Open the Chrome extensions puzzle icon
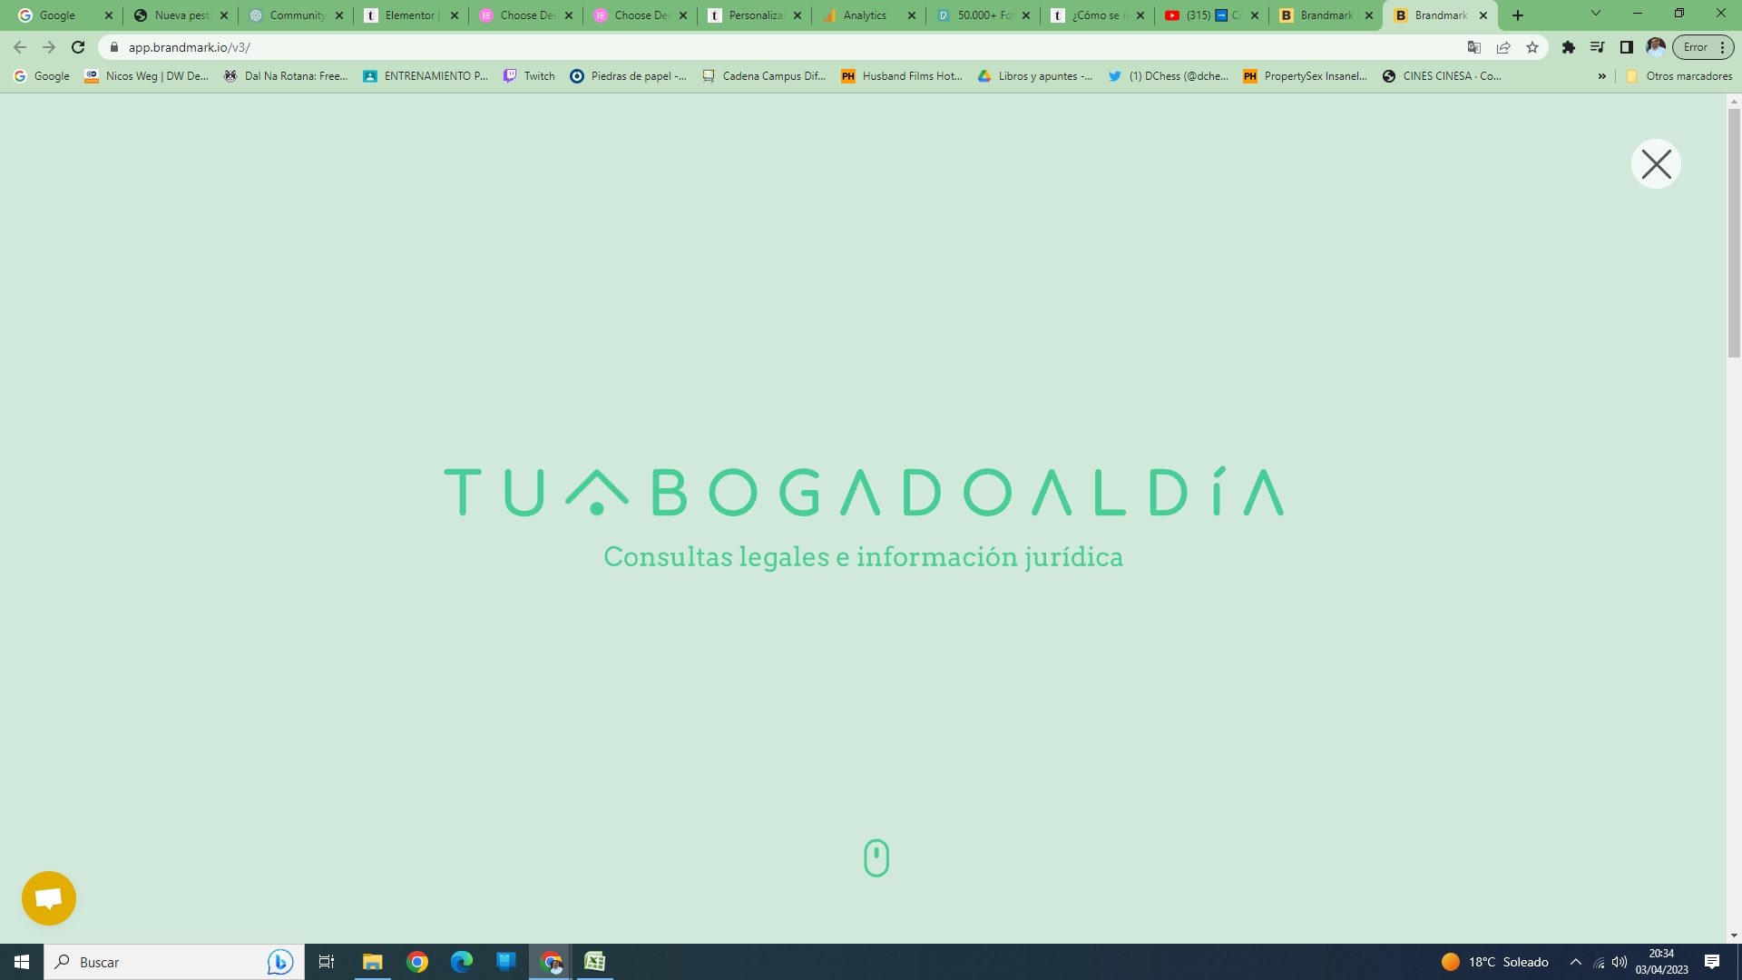Image resolution: width=1742 pixels, height=980 pixels. coord(1569,47)
